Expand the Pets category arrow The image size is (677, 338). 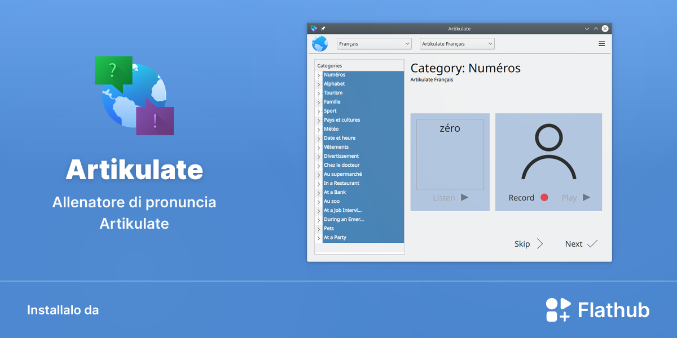click(x=319, y=229)
